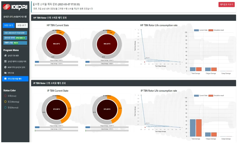The height and width of the screenshot is (144, 238).
Task: Click orange Total Damage bar in HP chart
Action: (199, 69)
